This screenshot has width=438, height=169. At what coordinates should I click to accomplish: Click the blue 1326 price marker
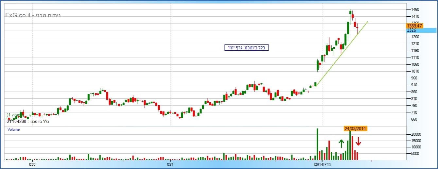tap(421, 30)
